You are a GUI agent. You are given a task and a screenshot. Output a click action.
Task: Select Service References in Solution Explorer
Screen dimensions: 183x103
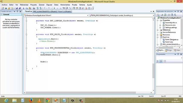point(169,32)
